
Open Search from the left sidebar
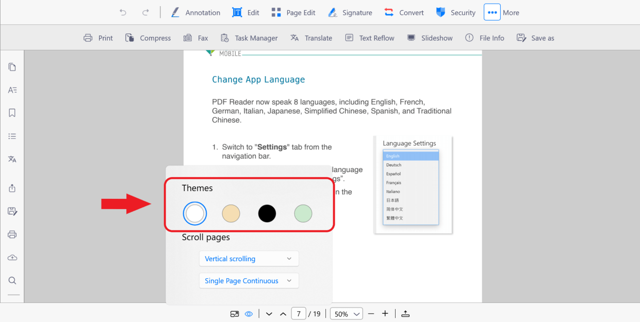pyautogui.click(x=12, y=280)
